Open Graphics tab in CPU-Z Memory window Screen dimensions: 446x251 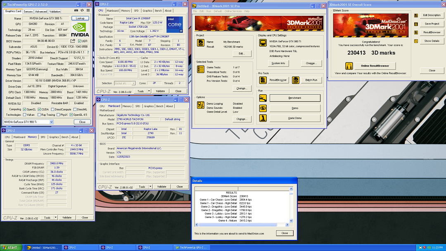(x=54, y=137)
